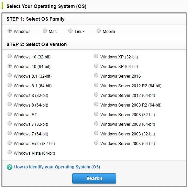Click the blue Search button

click(94, 178)
